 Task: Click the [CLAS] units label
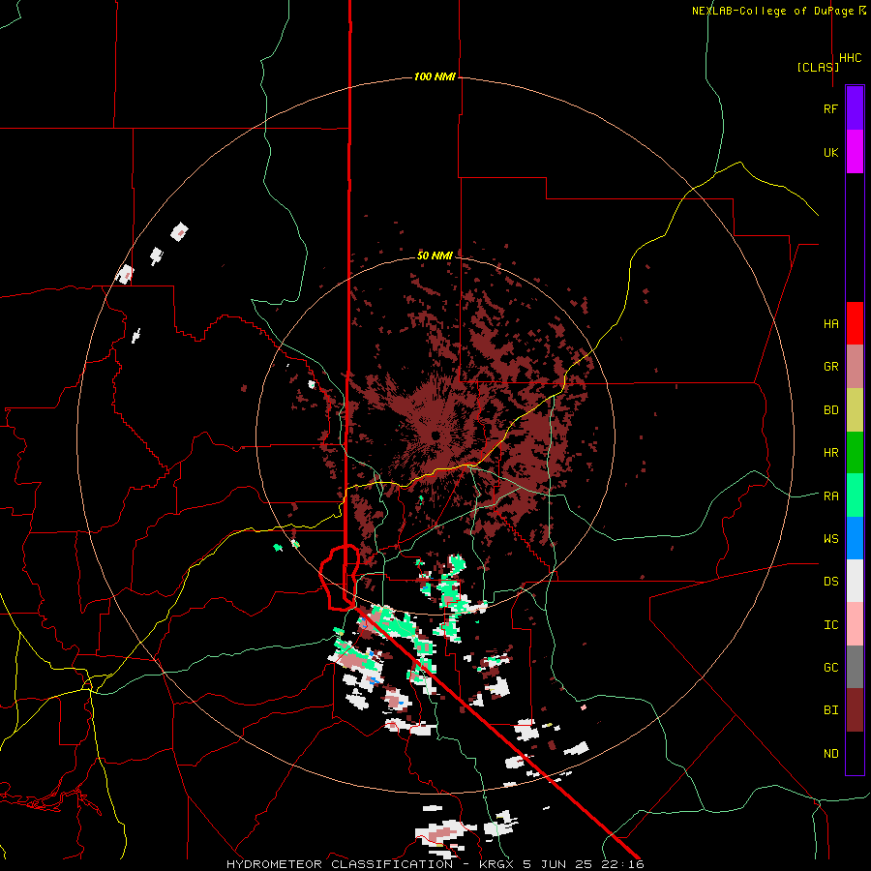[818, 67]
